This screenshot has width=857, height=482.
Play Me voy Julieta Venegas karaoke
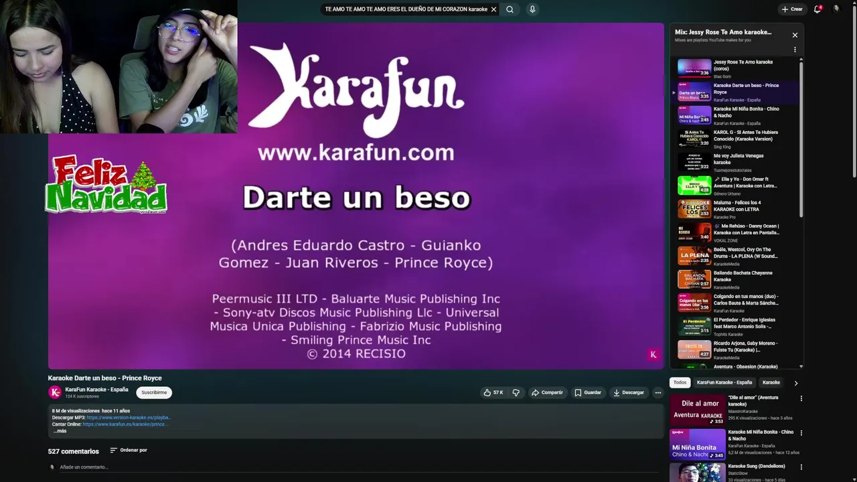pos(735,163)
